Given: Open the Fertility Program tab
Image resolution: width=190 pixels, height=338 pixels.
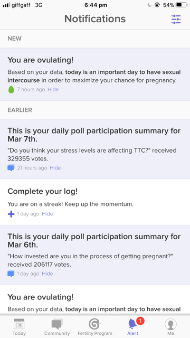Looking at the screenshot, I should point(95,327).
